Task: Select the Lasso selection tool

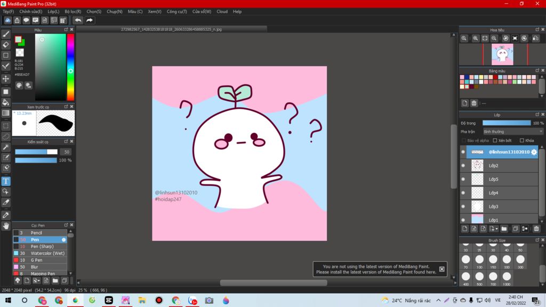Action: [x=6, y=136]
